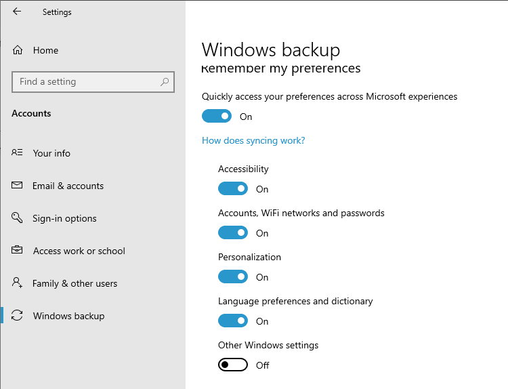Click the 'Personalization' setting label

tap(249, 257)
